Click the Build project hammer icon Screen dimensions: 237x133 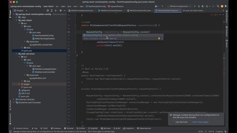(x=162, y=6)
